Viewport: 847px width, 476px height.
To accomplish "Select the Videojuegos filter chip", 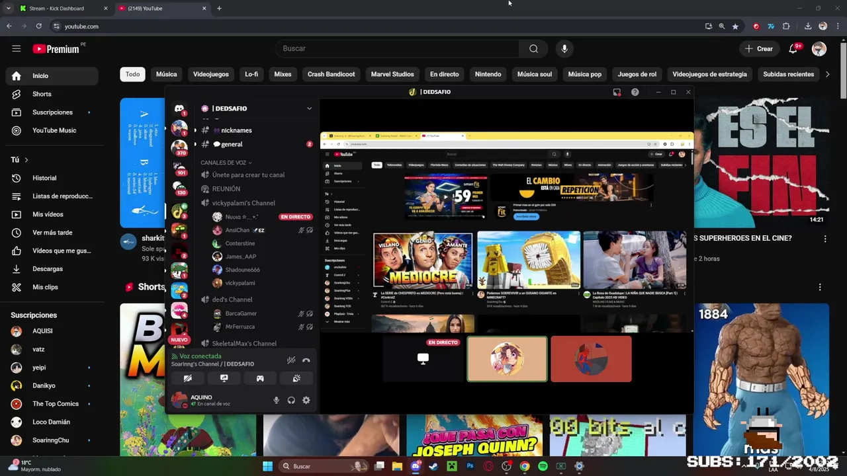I will 210,74.
